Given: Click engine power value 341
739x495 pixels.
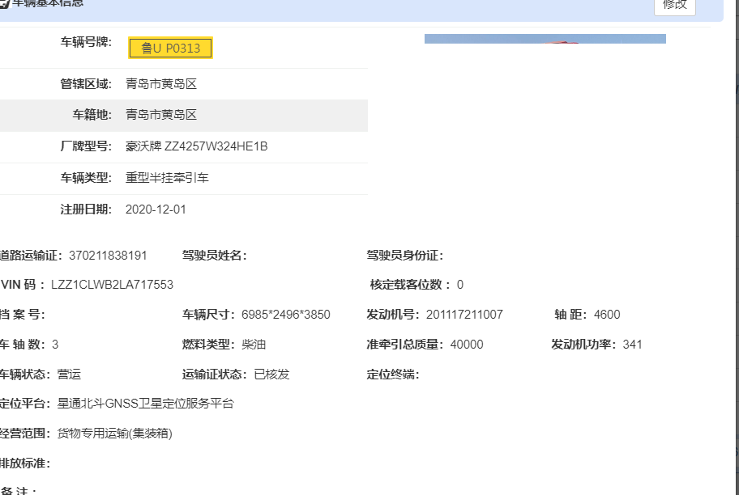Looking at the screenshot, I should point(633,345).
